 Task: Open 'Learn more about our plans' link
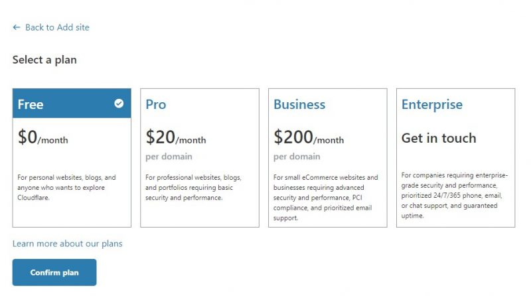click(x=67, y=244)
